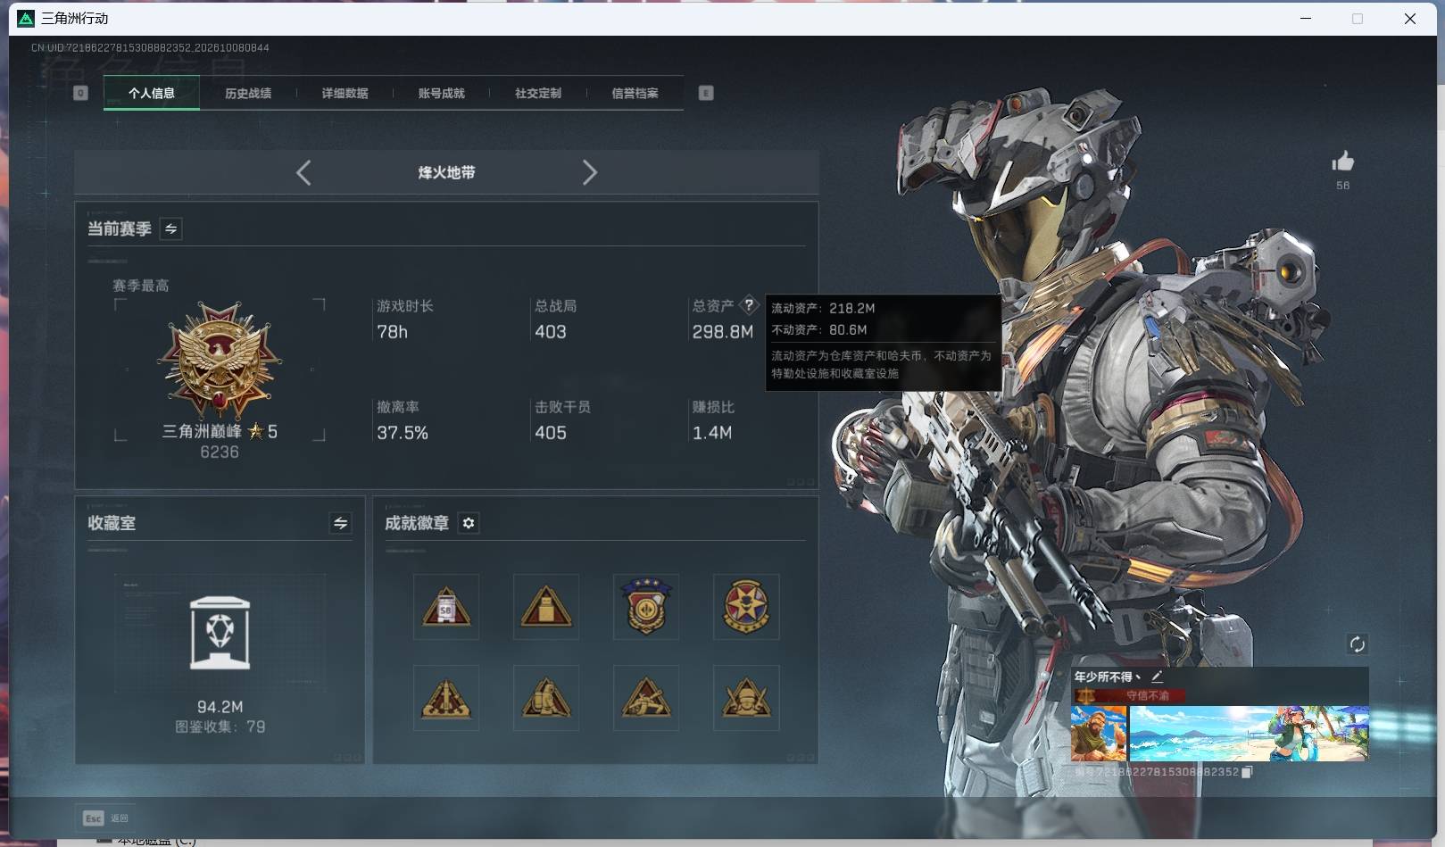Image resolution: width=1445 pixels, height=847 pixels.
Task: Click the 游戏时长 value 78h
Action: [392, 332]
